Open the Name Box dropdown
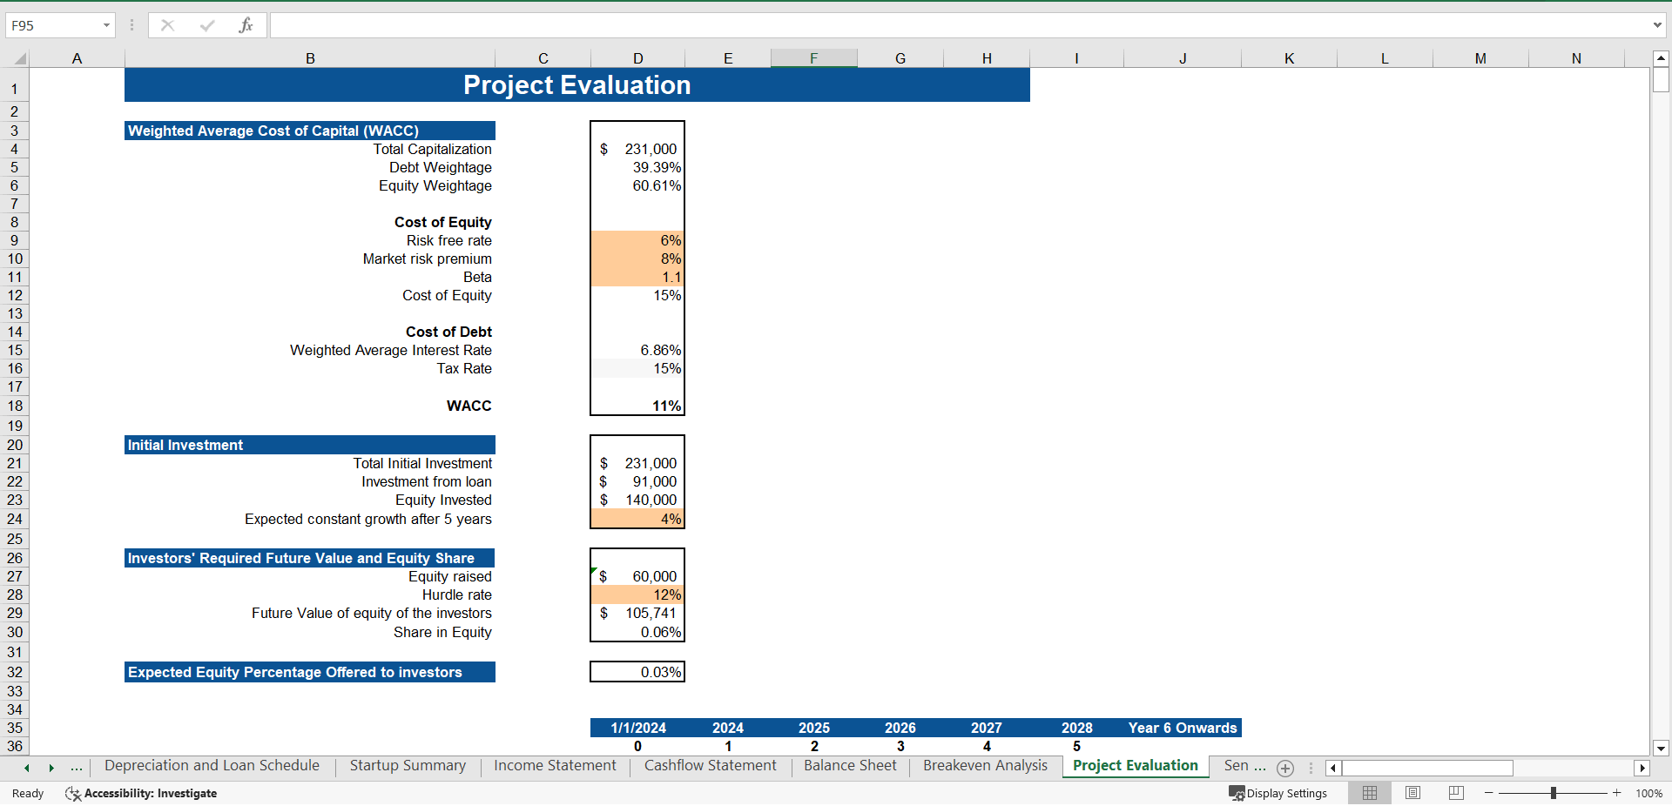Viewport: 1672px width, 806px height. tap(107, 24)
